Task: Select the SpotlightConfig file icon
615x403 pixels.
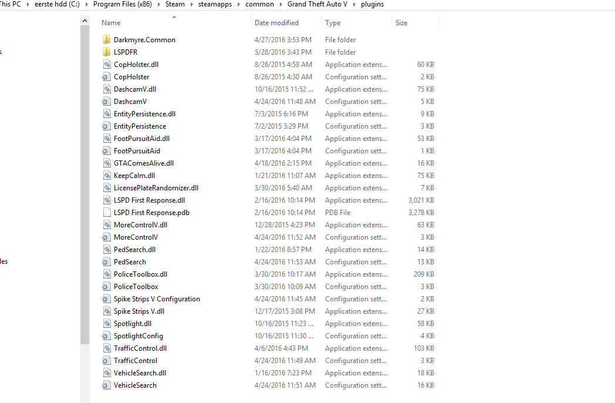Action: coord(106,336)
